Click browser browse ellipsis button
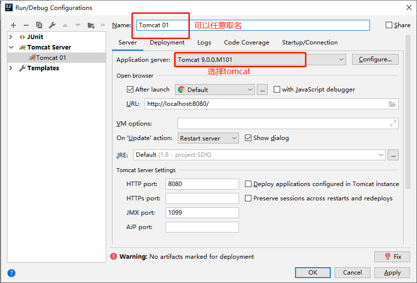 click(x=262, y=90)
